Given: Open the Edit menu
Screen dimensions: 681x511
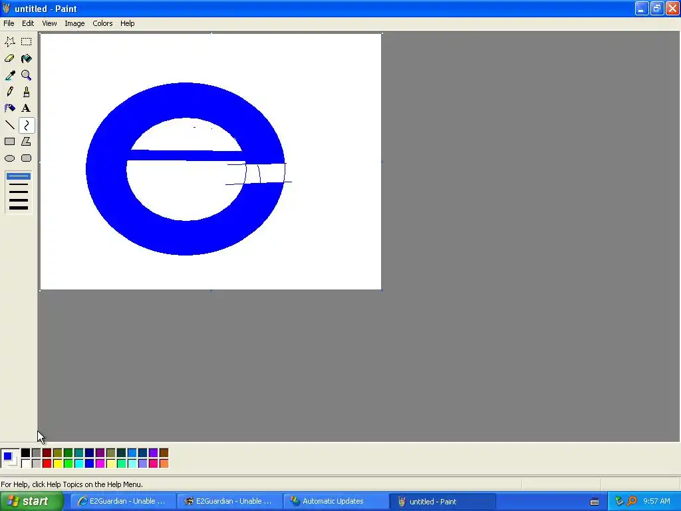Looking at the screenshot, I should [x=28, y=23].
